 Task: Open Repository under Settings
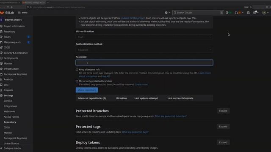(x=10, y=122)
